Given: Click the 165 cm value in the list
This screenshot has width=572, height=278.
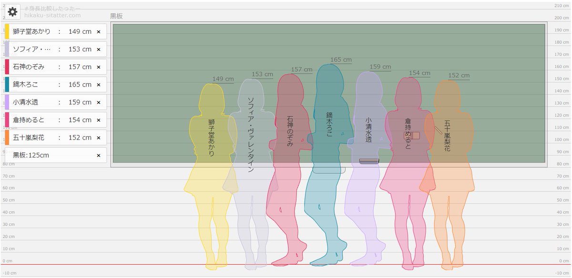Looking at the screenshot, I should click(80, 85).
